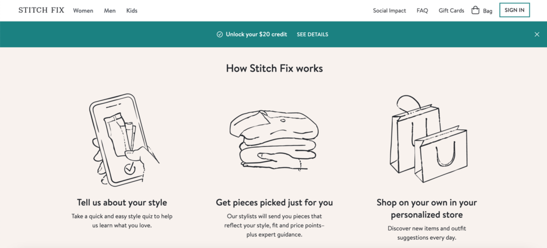Open the FAQ page
The image size is (547, 248).
pyautogui.click(x=422, y=10)
